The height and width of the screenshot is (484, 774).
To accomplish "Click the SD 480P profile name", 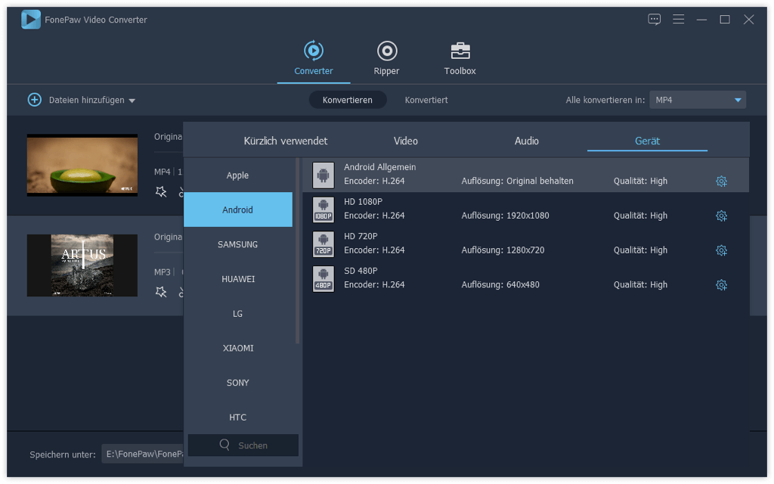I will click(361, 271).
